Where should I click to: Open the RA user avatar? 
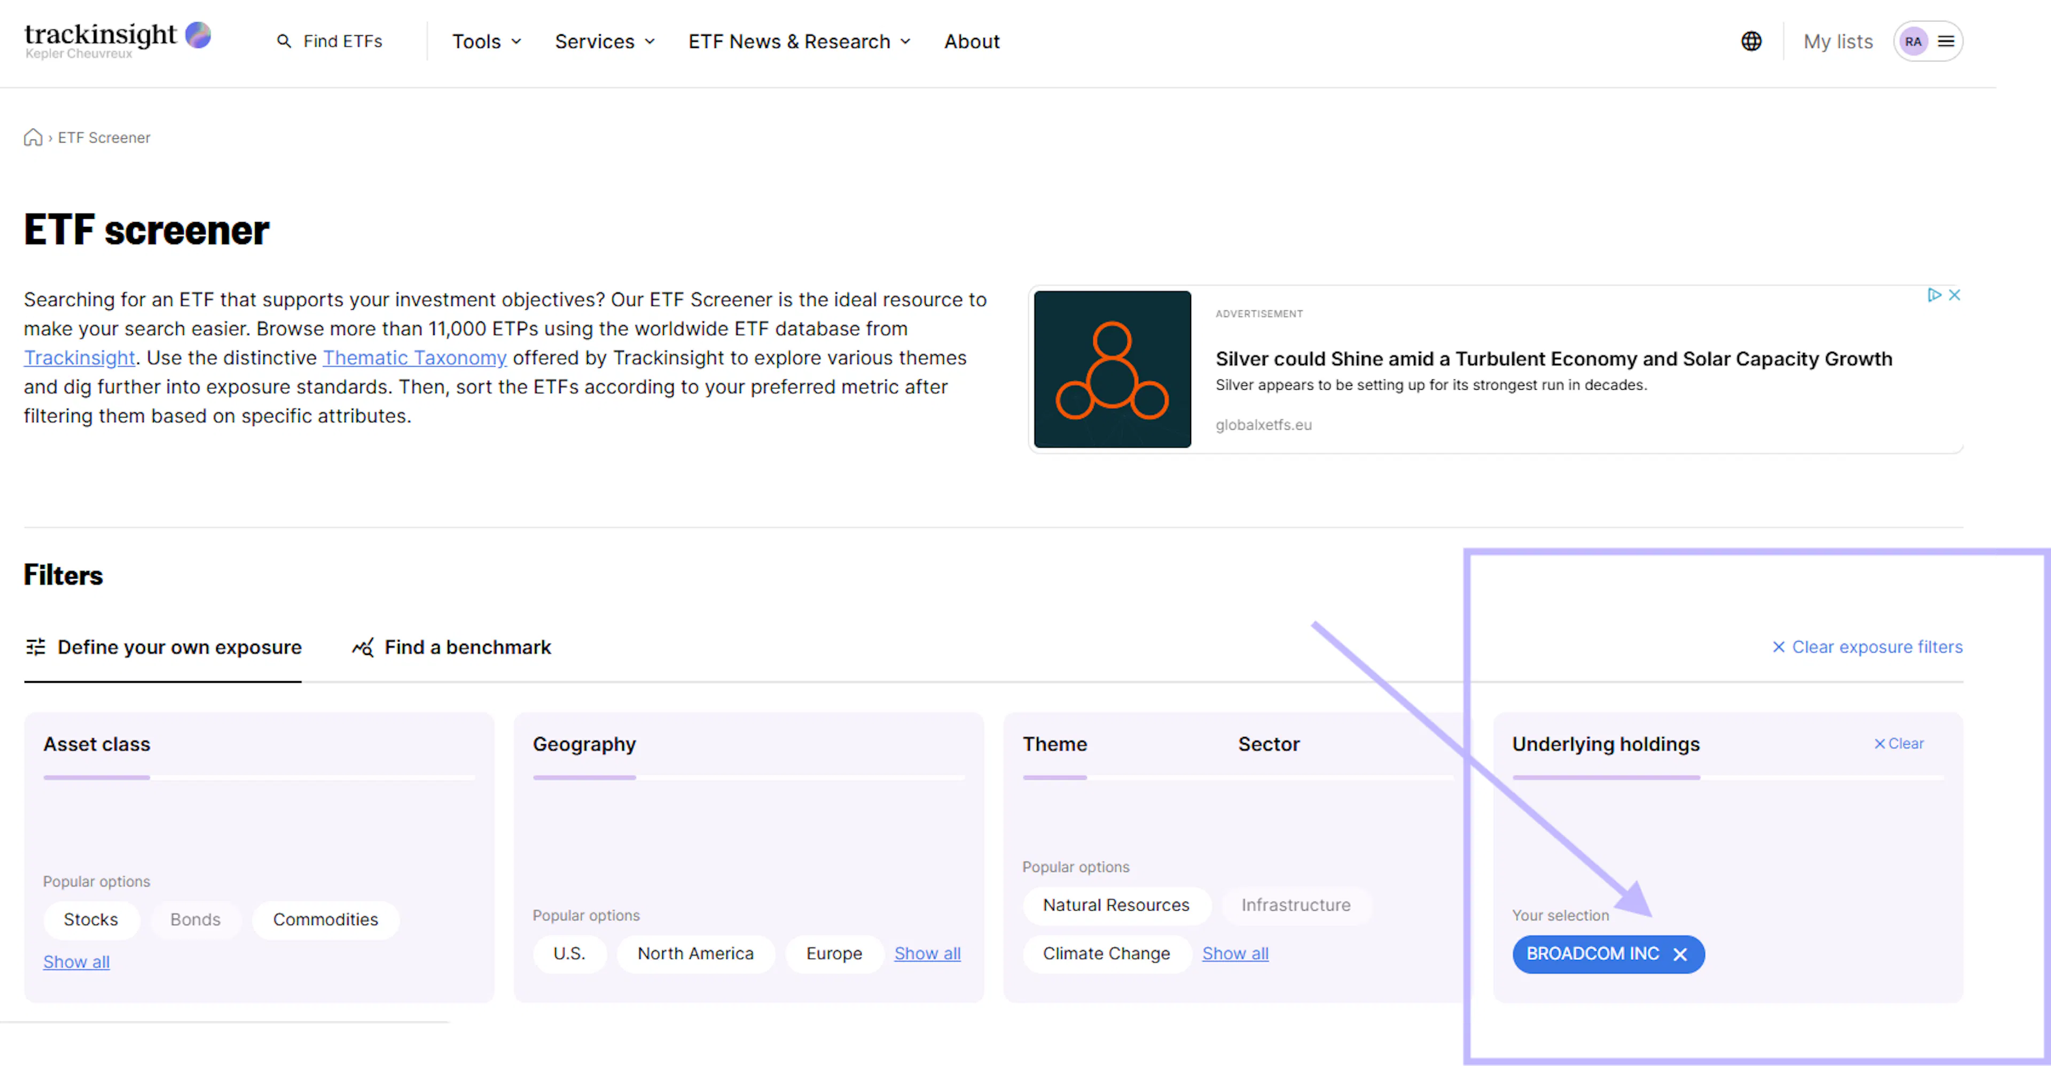[x=1913, y=41]
